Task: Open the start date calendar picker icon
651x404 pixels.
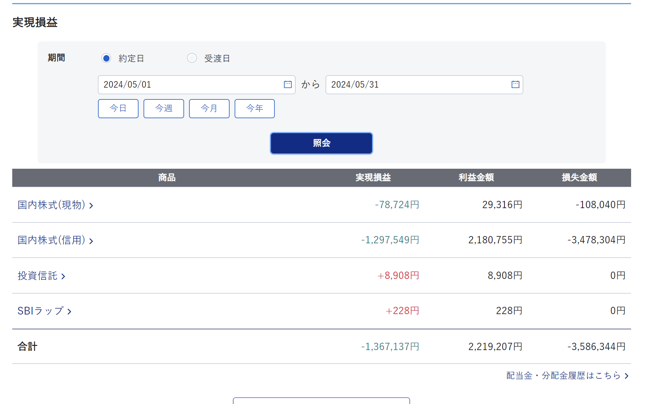Action: click(x=288, y=85)
